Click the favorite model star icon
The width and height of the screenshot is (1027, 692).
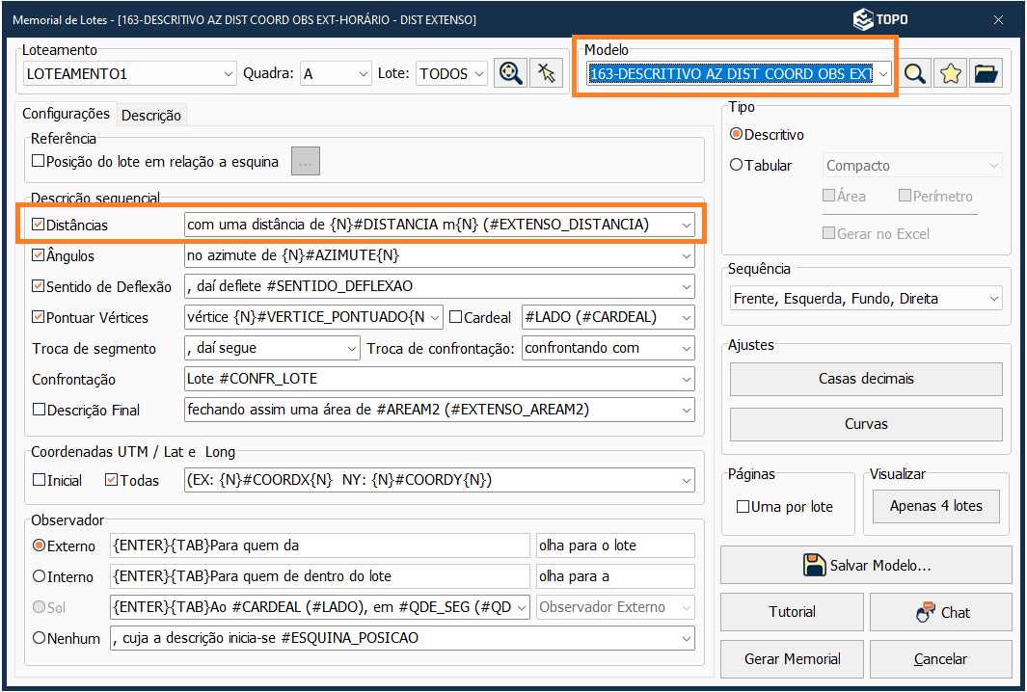(x=951, y=74)
